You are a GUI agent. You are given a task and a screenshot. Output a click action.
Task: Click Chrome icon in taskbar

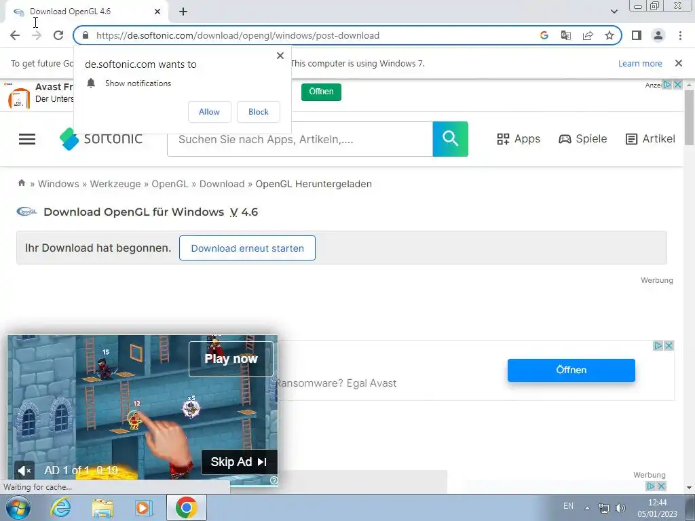coord(186,507)
